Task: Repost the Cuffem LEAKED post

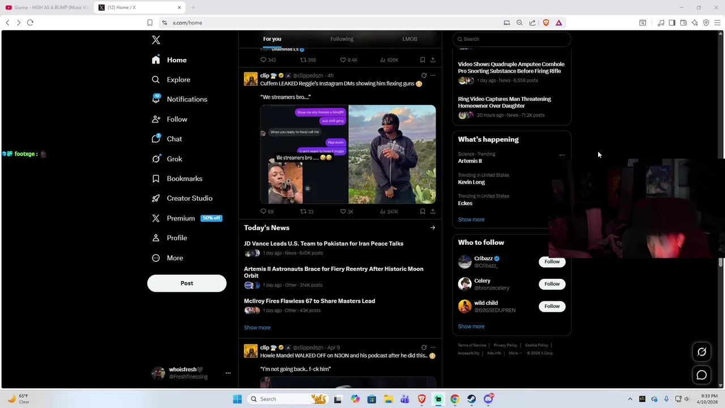Action: (306, 211)
